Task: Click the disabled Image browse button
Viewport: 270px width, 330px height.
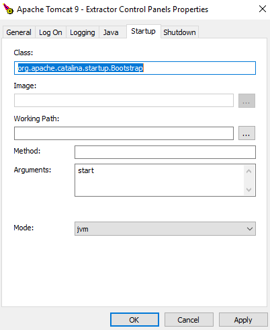Action: pos(246,100)
